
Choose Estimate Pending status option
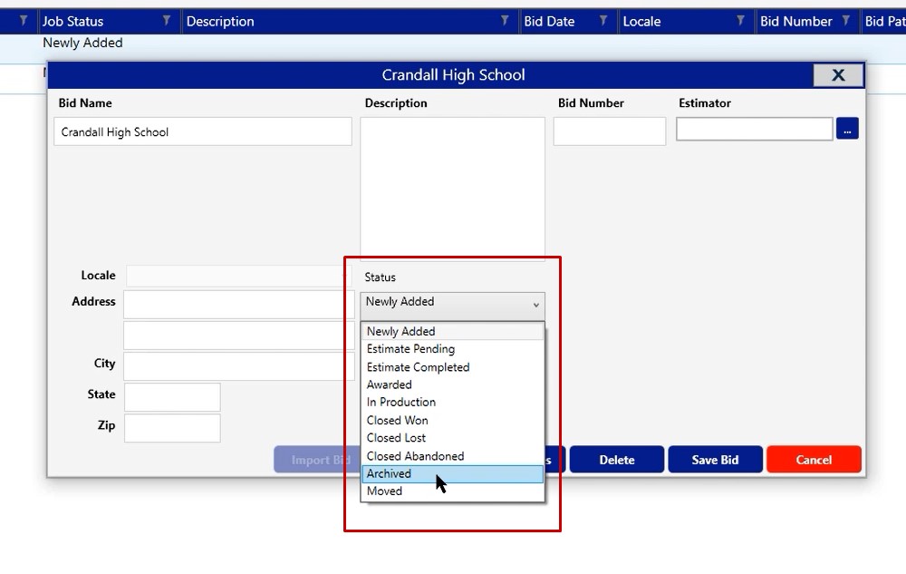click(410, 349)
